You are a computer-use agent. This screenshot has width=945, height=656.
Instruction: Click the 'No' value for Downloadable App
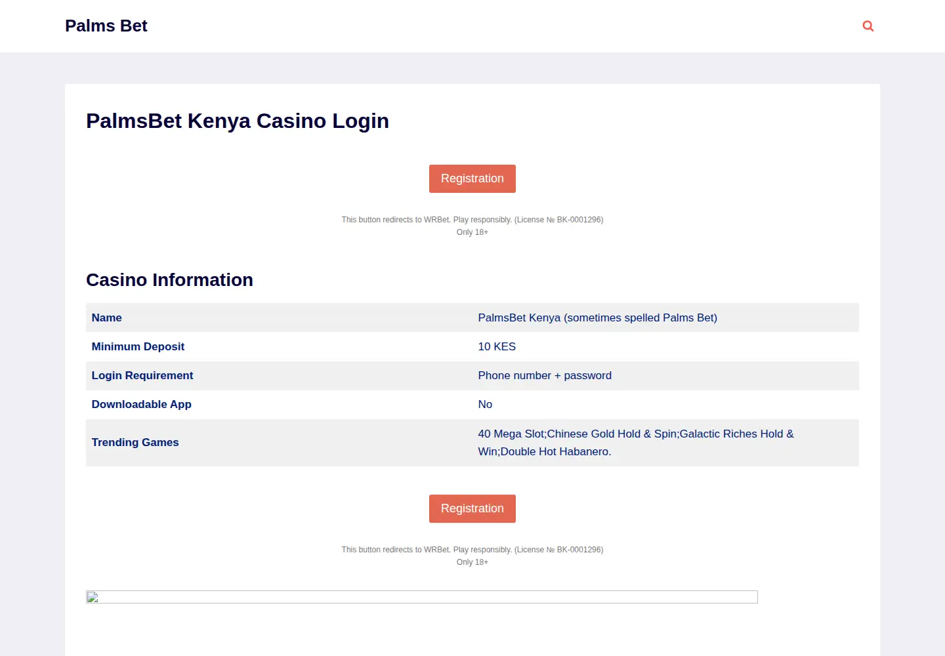tap(485, 404)
